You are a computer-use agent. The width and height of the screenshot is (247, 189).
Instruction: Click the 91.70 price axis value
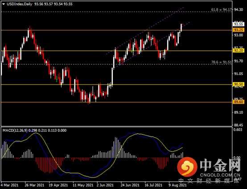pos(239,61)
